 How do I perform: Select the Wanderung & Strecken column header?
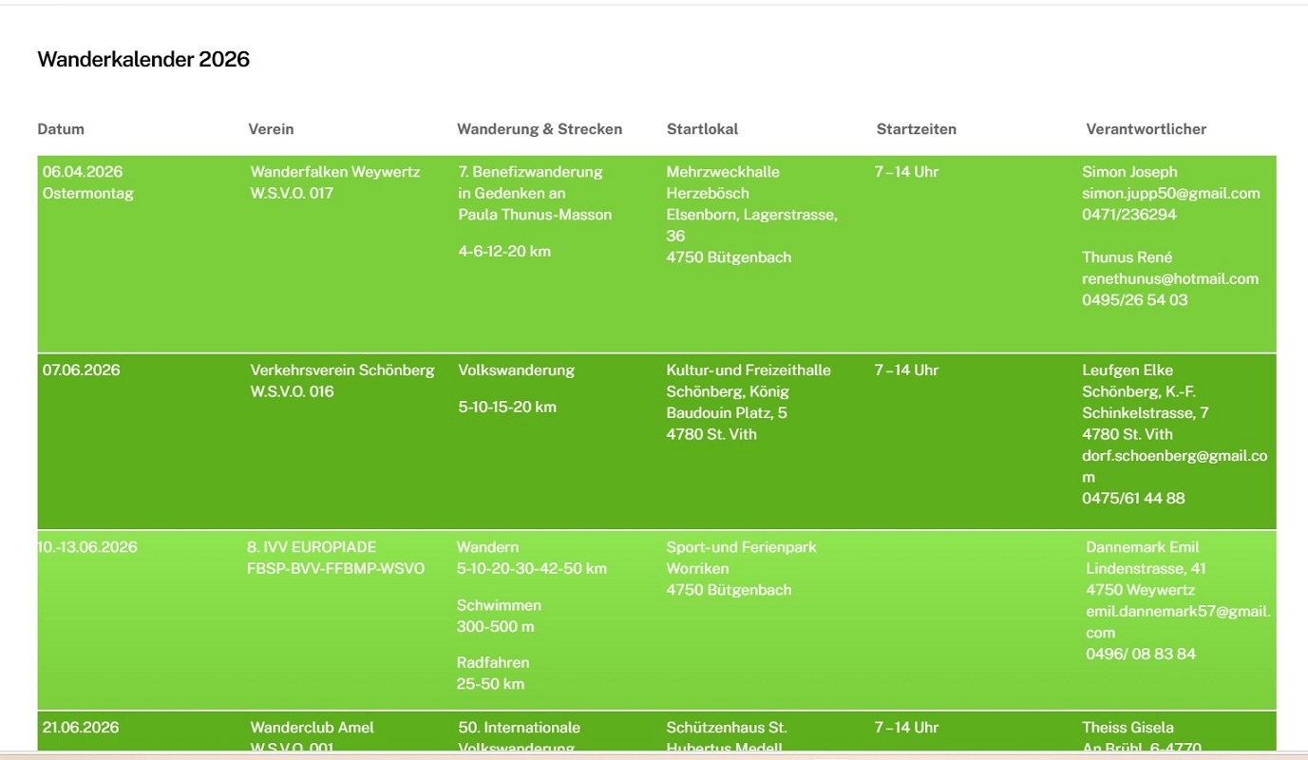coord(540,129)
